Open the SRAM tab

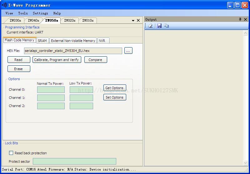pyautogui.click(x=42, y=41)
